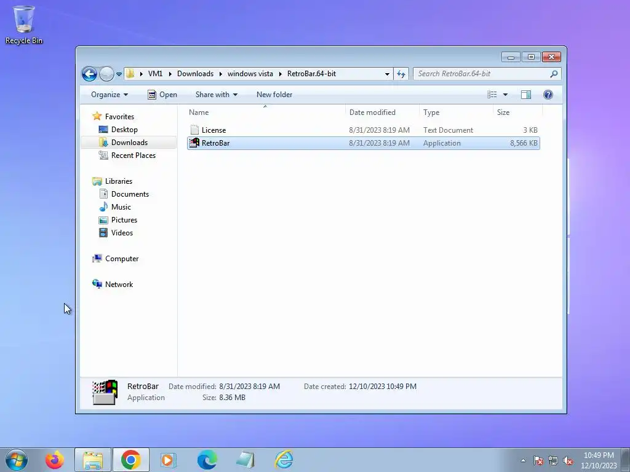Expand arrow after VM1 breadcrumb
Viewport: 630px width, 472px height.
pos(170,74)
